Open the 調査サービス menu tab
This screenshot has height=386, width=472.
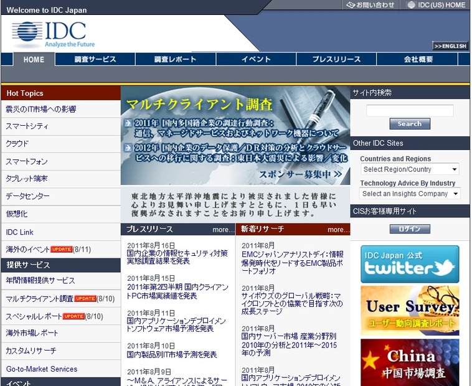click(x=95, y=59)
